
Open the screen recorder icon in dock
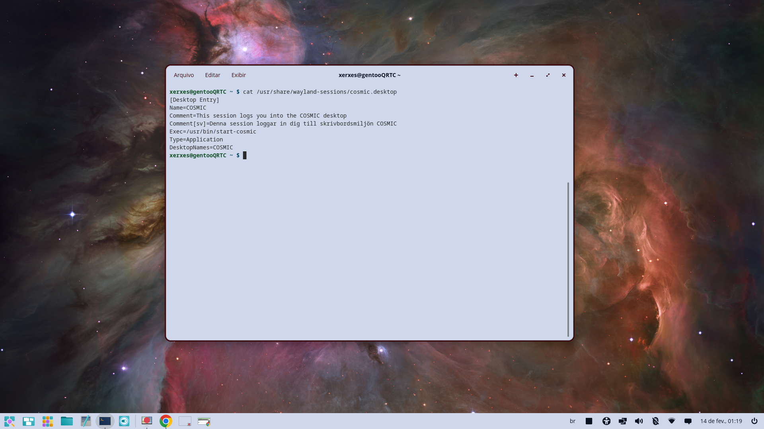click(x=147, y=421)
